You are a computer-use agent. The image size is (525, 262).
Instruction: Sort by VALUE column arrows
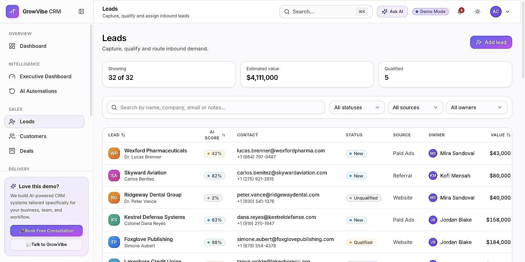tap(509, 135)
